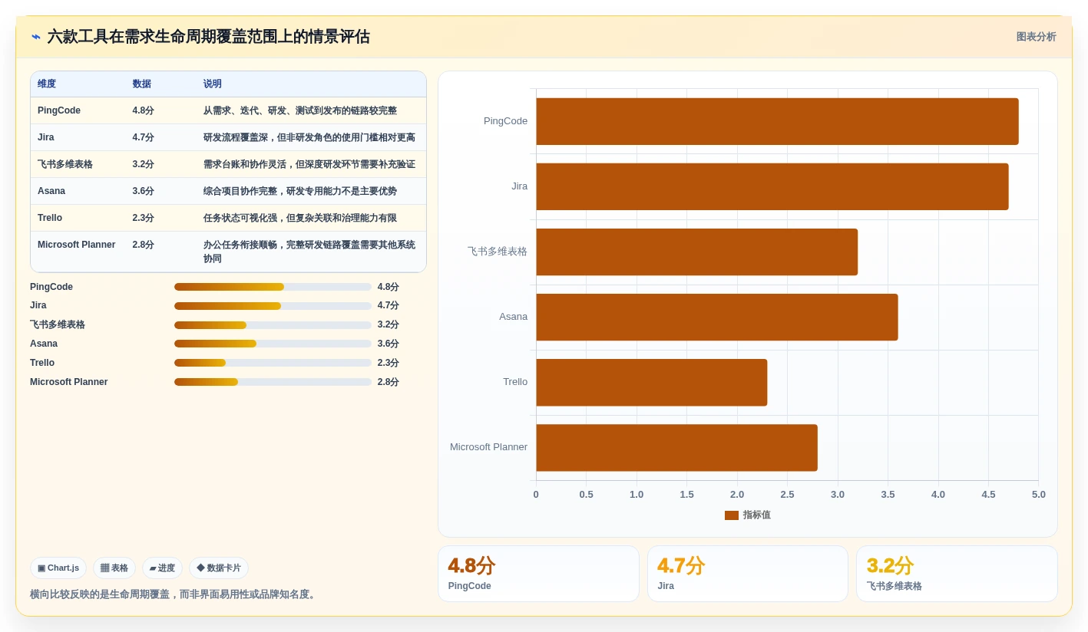1088x632 pixels.
Task: Click the Jira progress bar
Action: (273, 306)
